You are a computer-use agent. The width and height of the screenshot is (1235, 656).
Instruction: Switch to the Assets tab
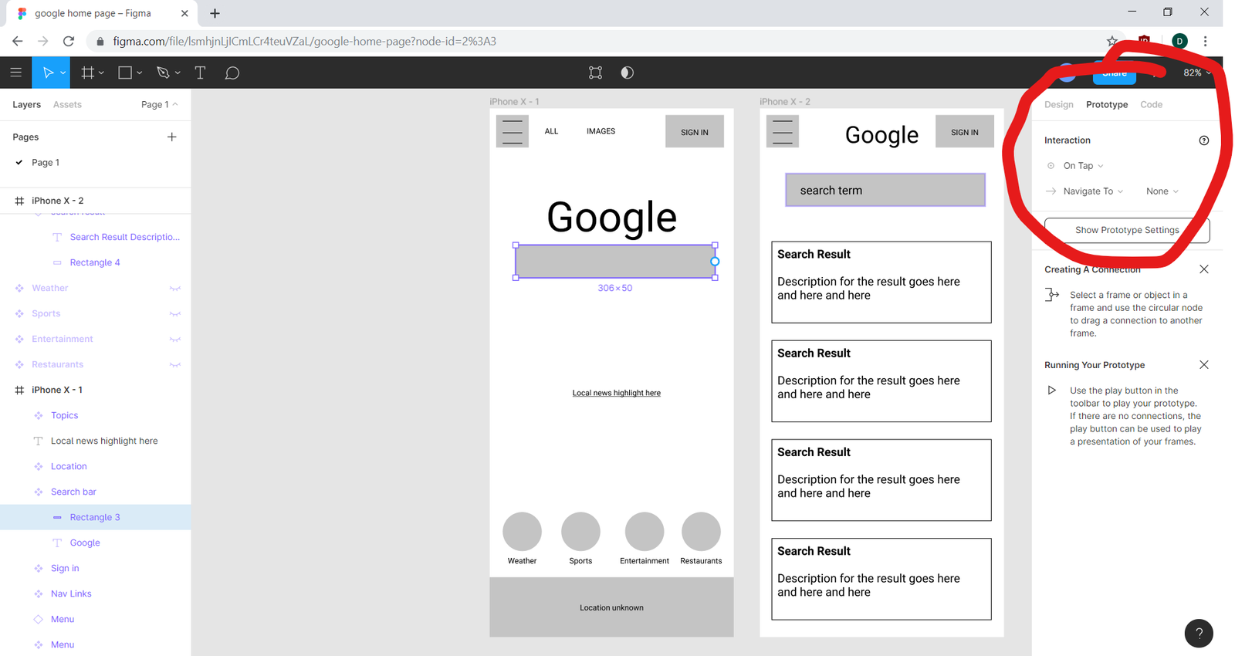coord(67,105)
